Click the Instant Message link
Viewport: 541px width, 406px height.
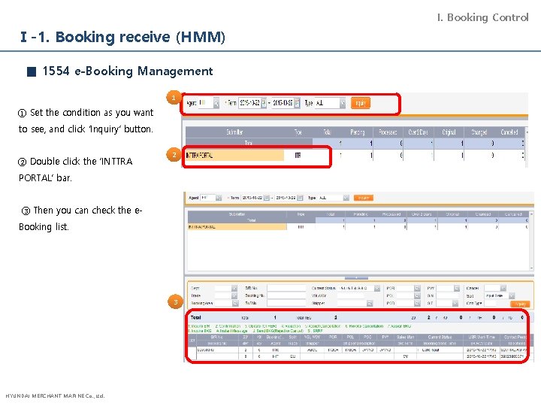point(232,331)
